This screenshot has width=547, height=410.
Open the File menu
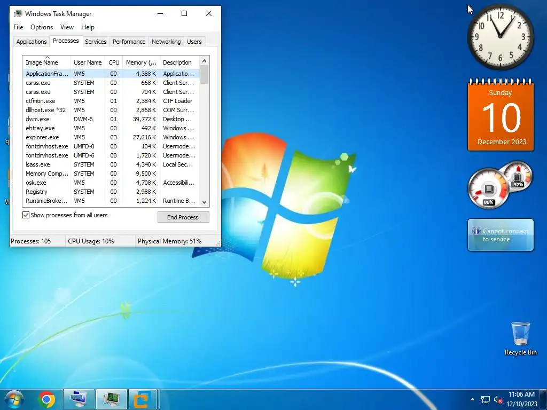click(18, 27)
